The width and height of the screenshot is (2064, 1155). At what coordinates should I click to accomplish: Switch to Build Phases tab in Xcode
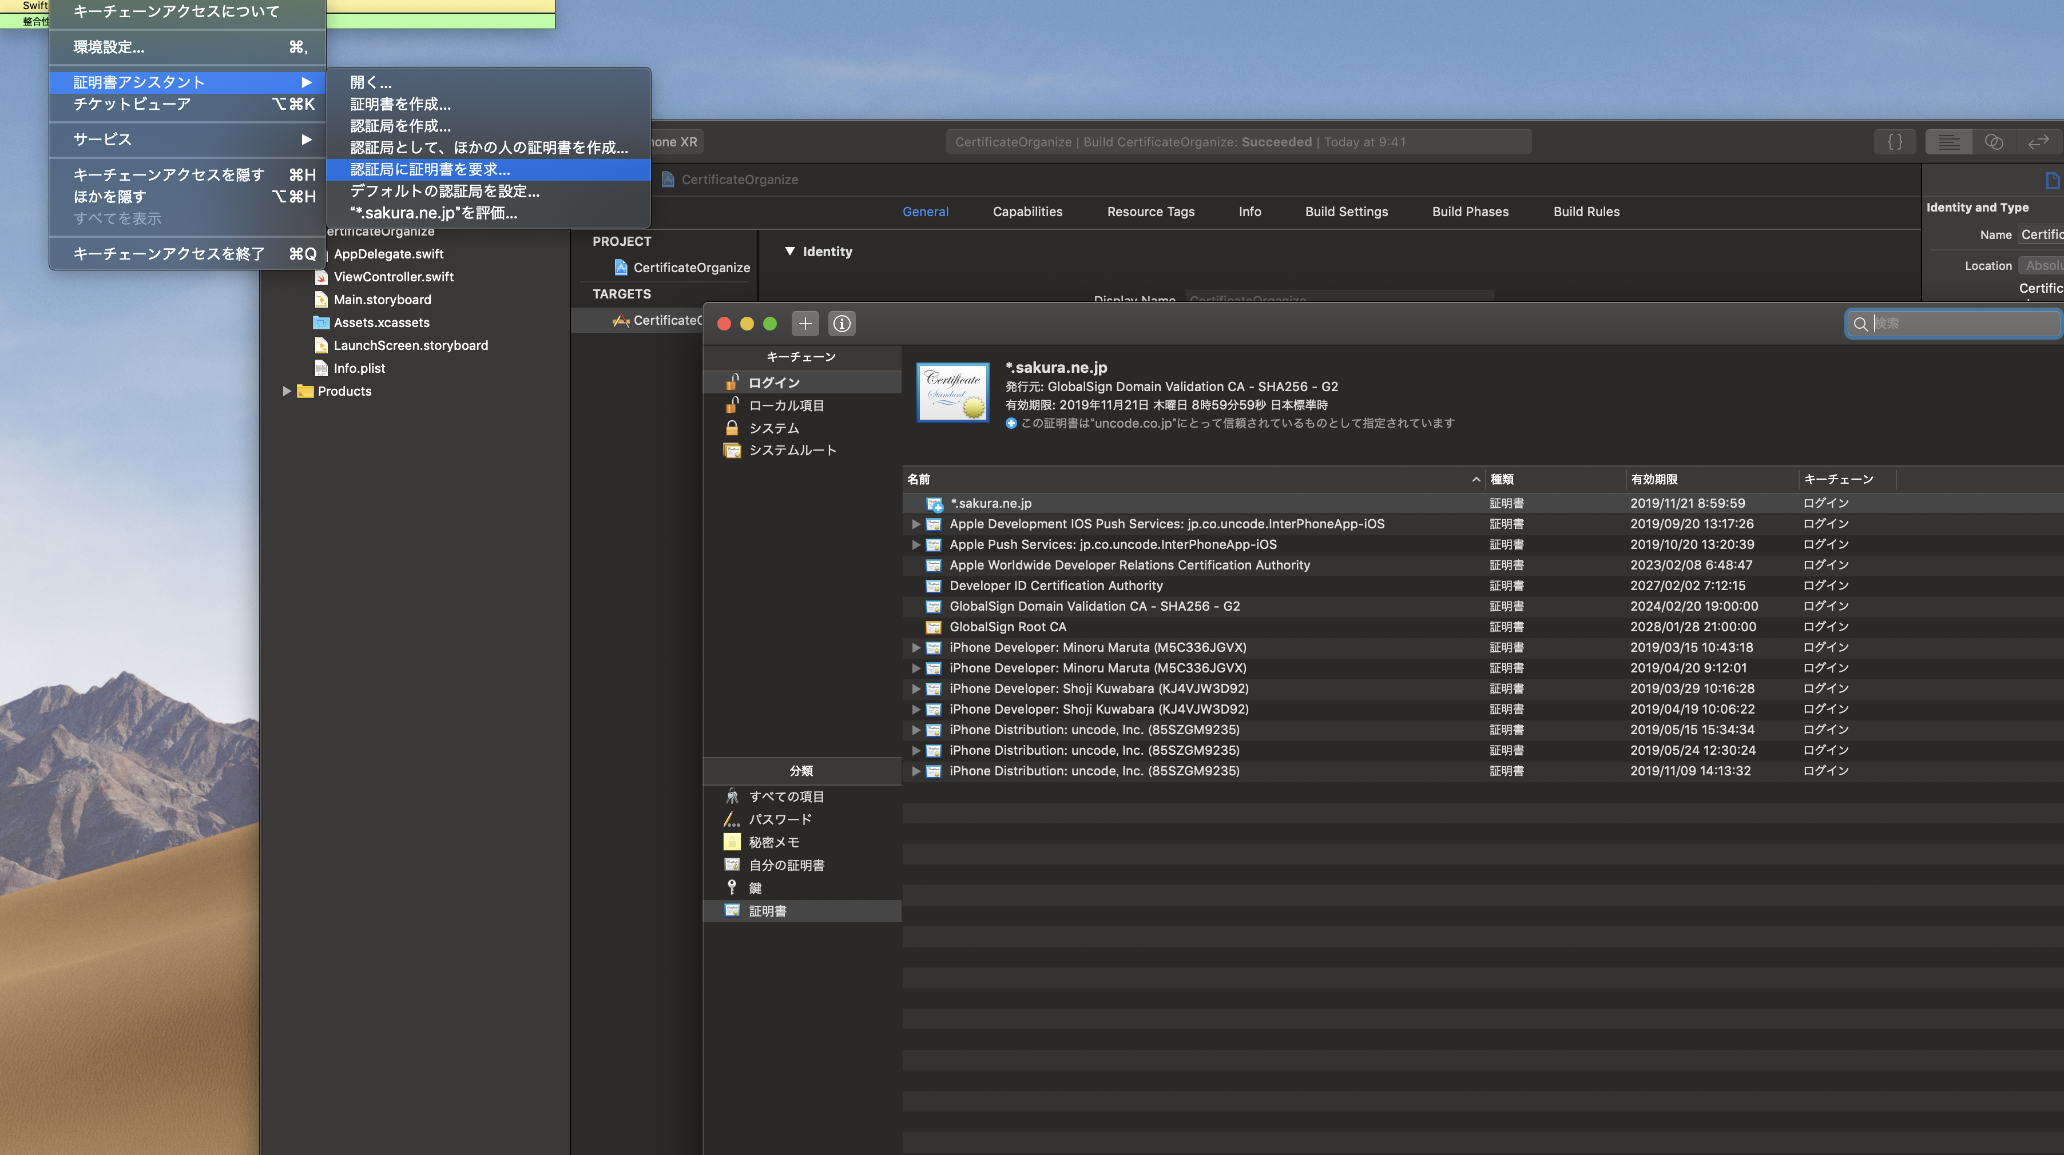(1470, 212)
